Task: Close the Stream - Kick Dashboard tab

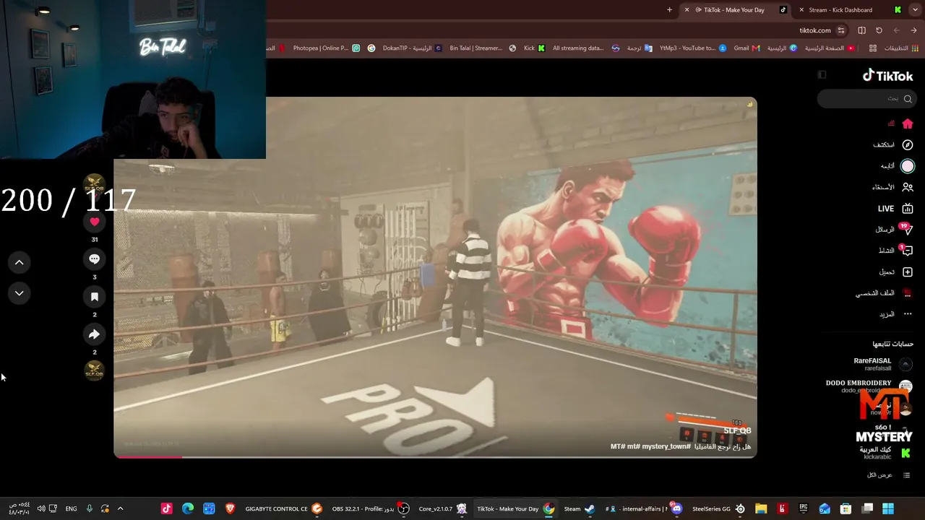Action: 801,10
